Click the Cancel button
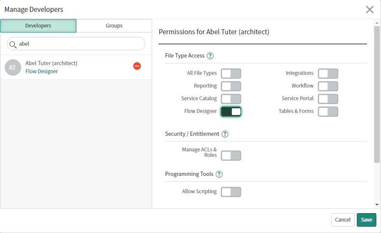381x233 pixels. (x=342, y=220)
